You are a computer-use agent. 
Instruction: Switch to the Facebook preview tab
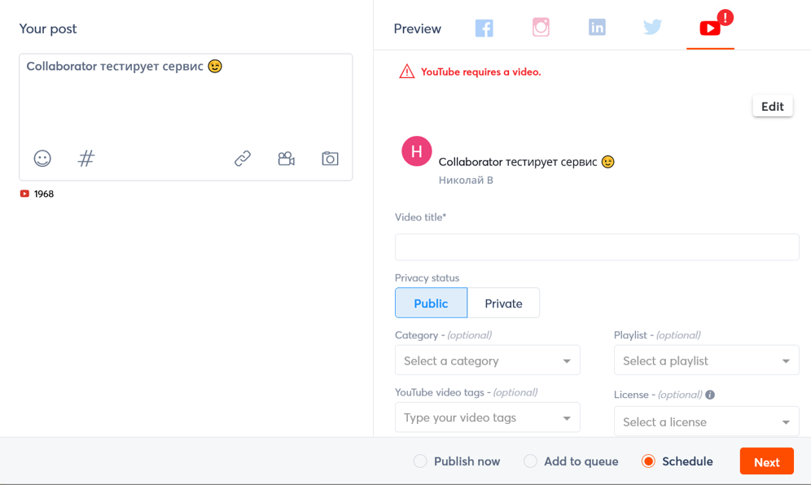tap(484, 27)
